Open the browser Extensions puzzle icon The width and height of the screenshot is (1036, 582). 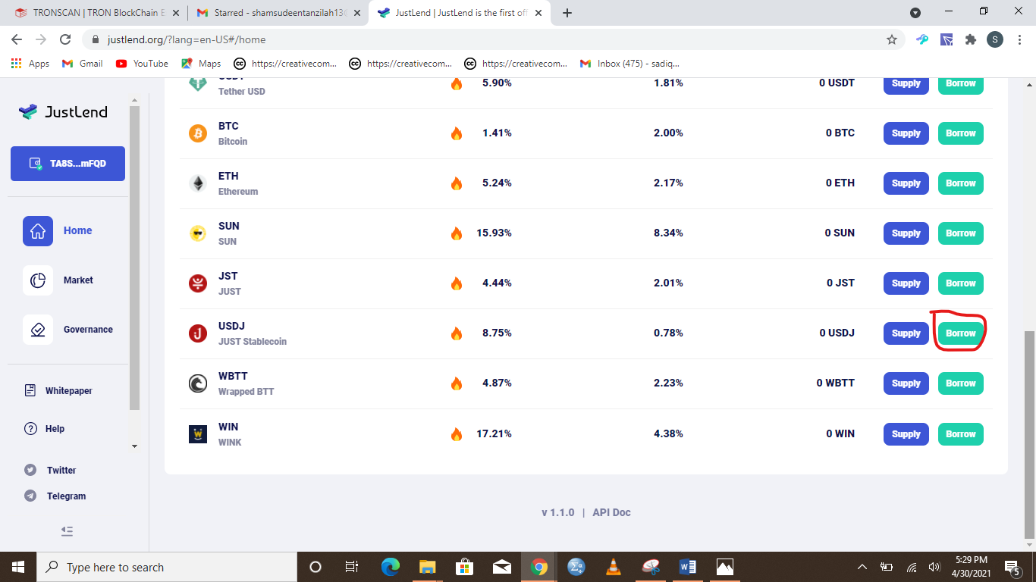[970, 39]
